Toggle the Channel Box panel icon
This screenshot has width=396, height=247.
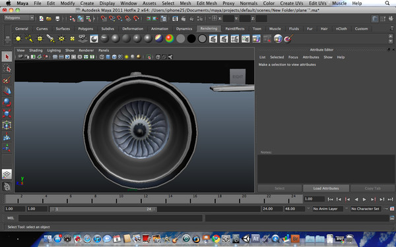click(x=391, y=18)
